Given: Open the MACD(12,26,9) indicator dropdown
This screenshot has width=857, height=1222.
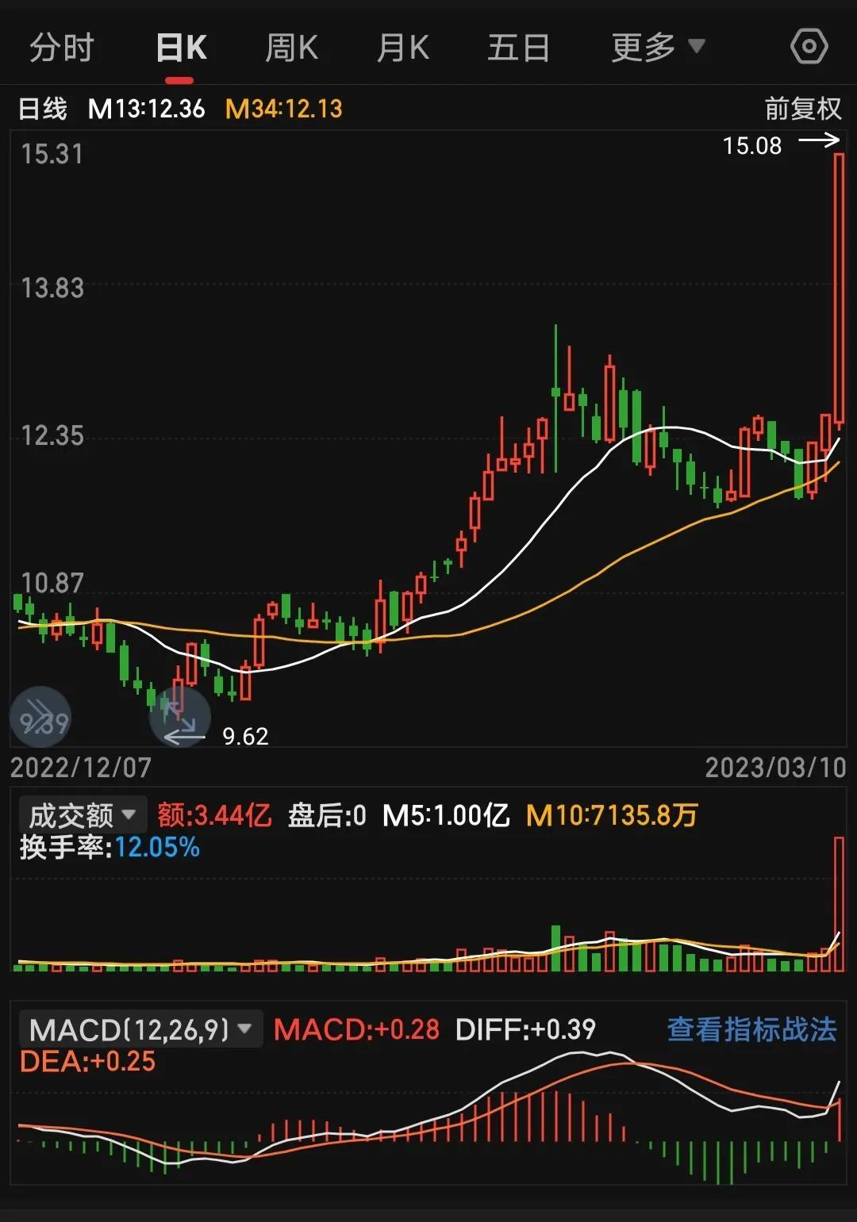Looking at the screenshot, I should coord(140,1029).
